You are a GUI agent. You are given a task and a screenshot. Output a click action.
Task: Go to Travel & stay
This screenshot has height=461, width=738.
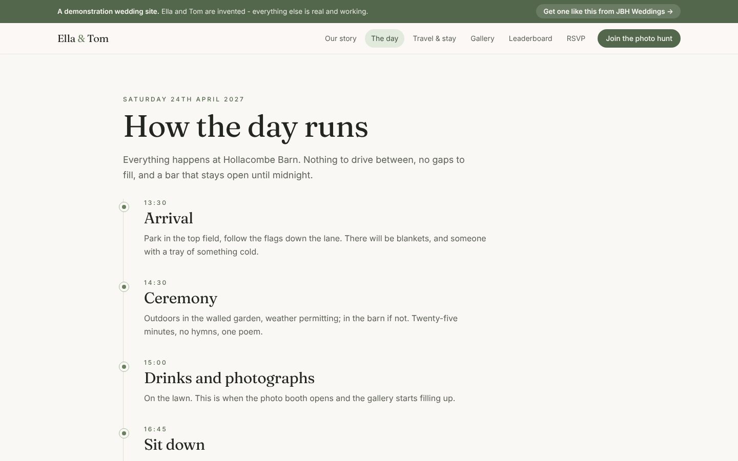tap(434, 38)
